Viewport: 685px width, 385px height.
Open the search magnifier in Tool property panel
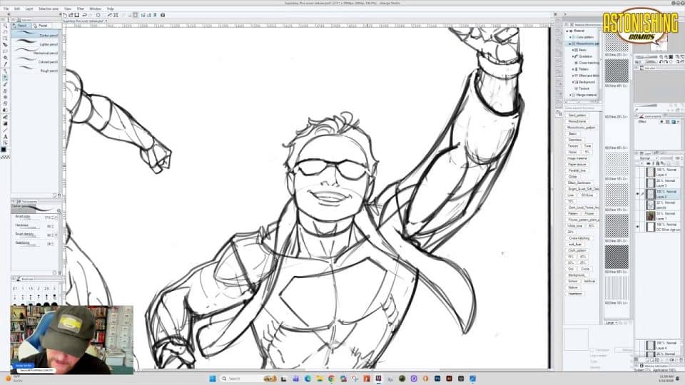[59, 211]
